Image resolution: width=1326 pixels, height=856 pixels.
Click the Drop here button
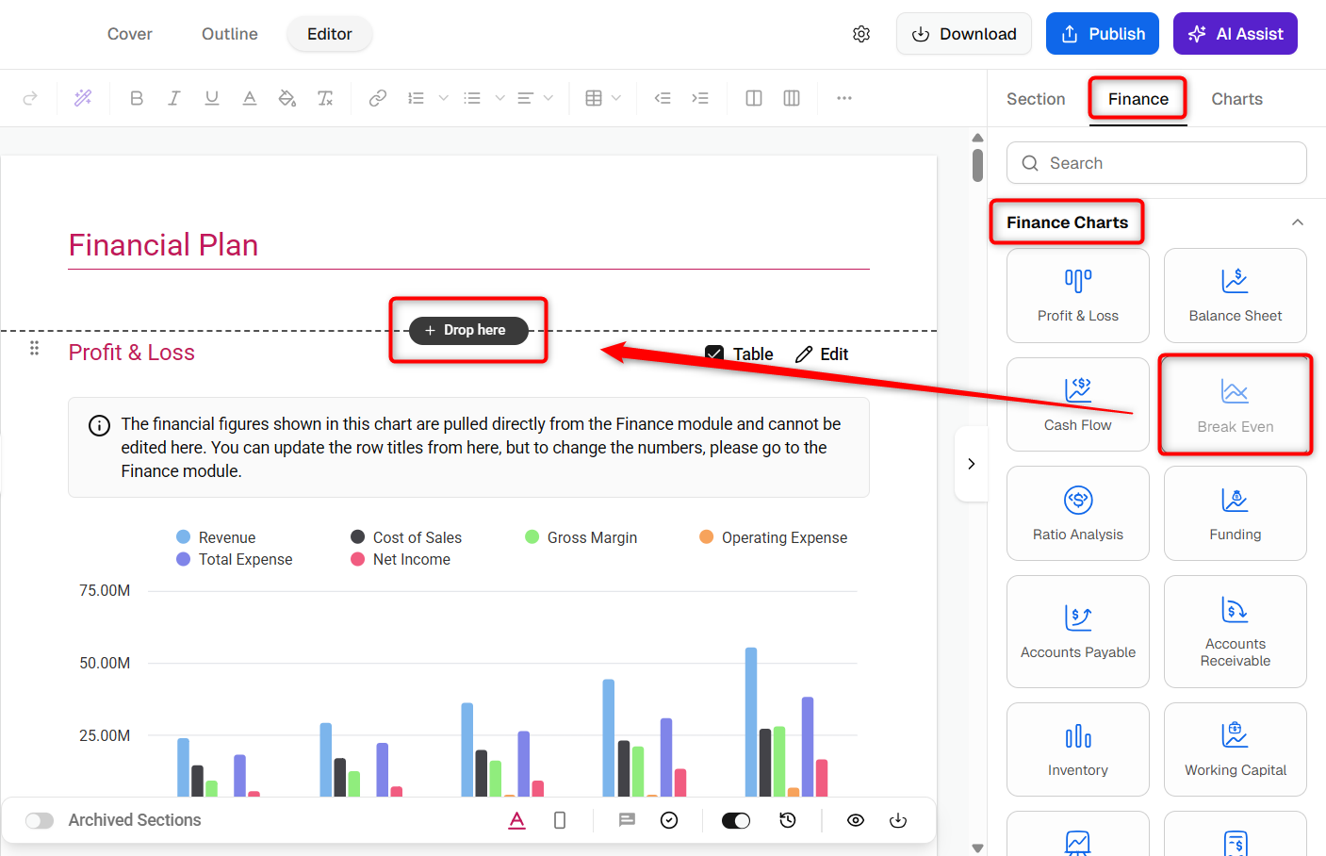(468, 330)
